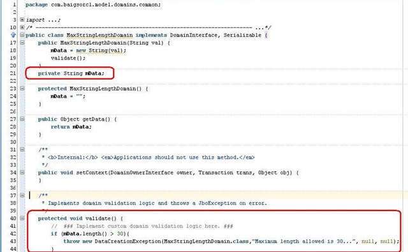
Task: Click the mData = "" assignment line
Action: click(x=68, y=96)
